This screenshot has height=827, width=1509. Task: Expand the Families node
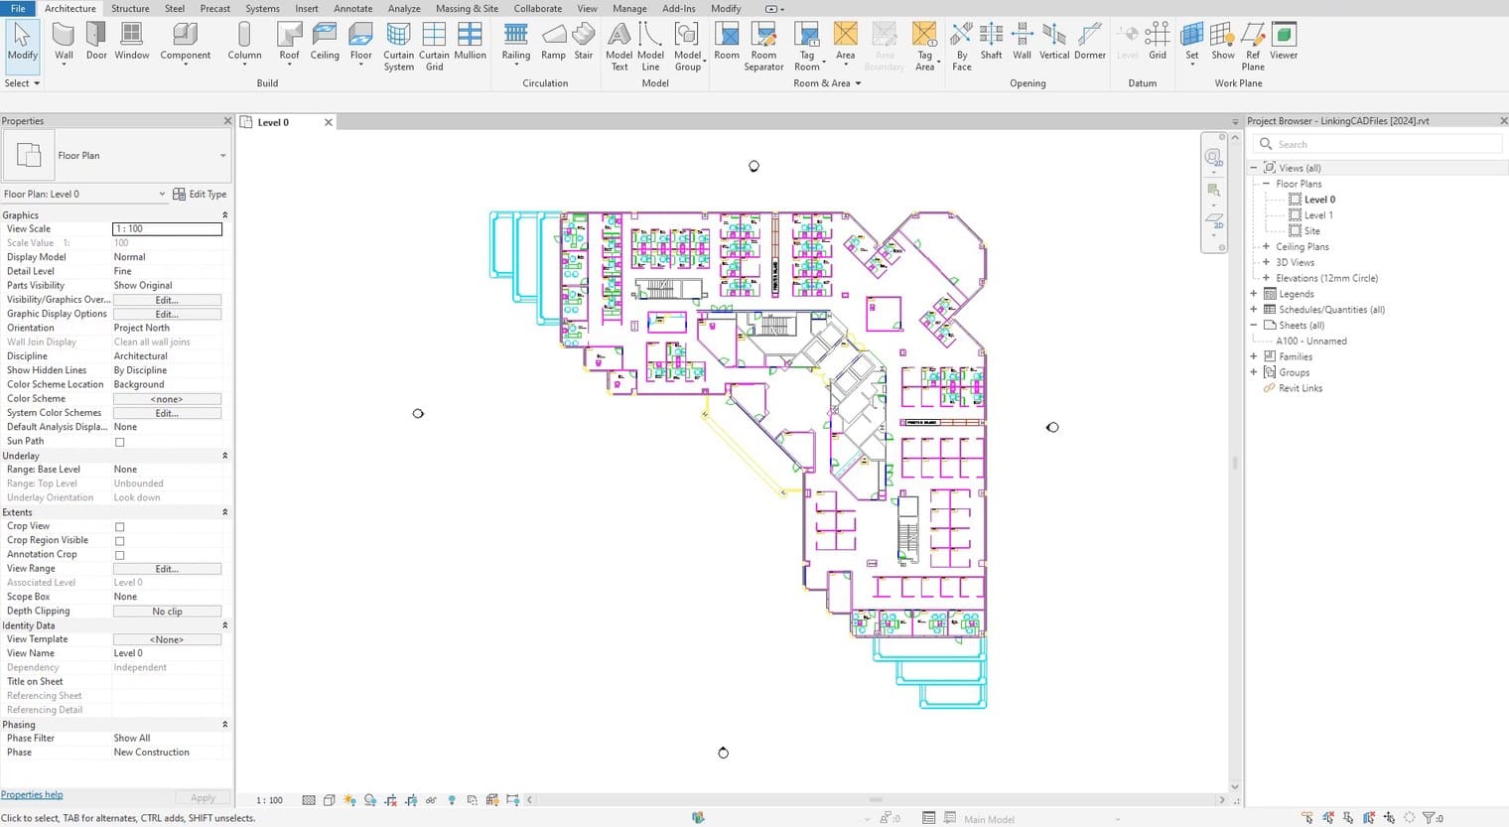click(x=1253, y=356)
